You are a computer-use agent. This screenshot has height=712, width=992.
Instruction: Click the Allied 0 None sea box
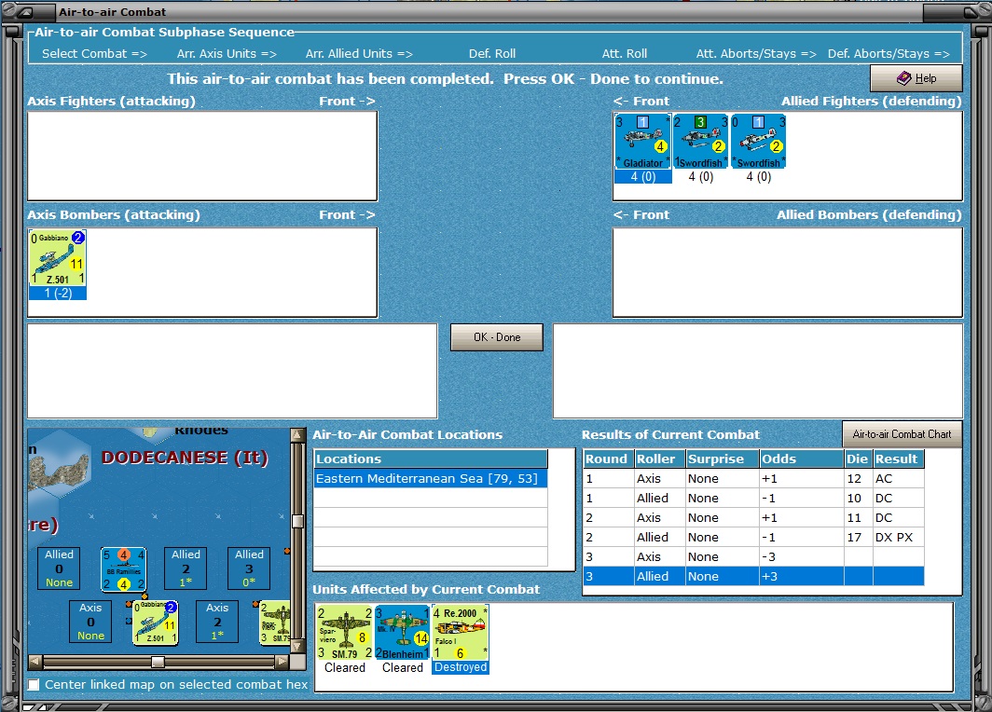[59, 568]
